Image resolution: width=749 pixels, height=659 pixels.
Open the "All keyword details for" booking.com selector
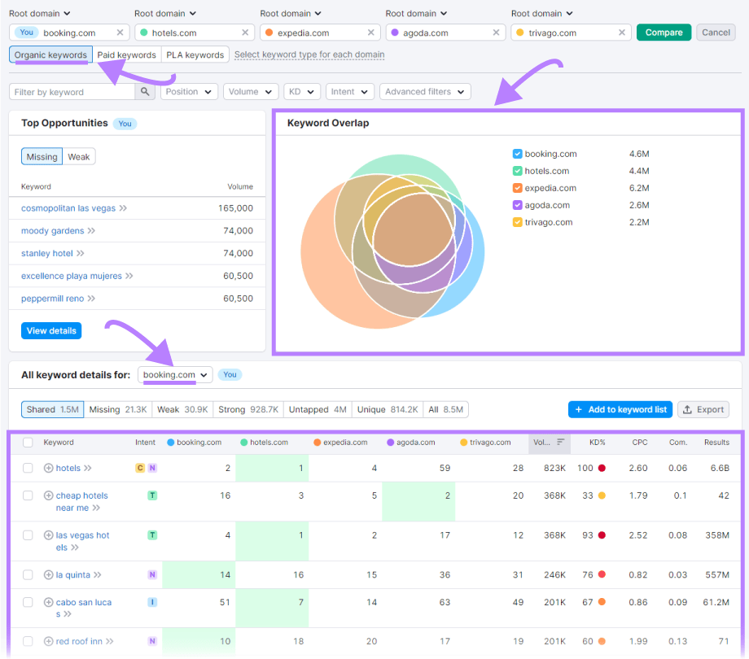pos(175,375)
